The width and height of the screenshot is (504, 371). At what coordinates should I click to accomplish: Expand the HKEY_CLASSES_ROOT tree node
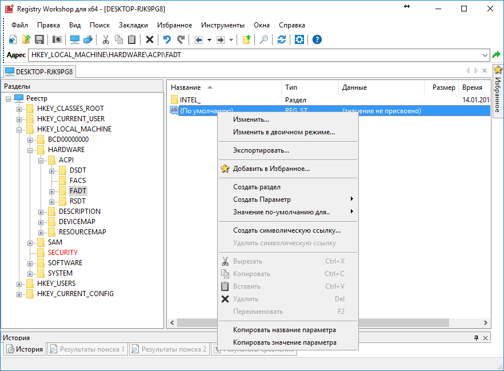pos(19,109)
